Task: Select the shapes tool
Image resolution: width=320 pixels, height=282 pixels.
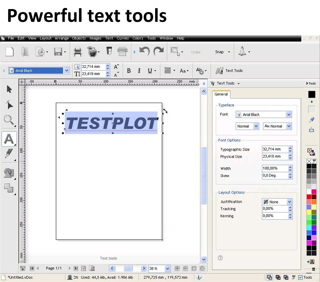Action: [x=9, y=173]
